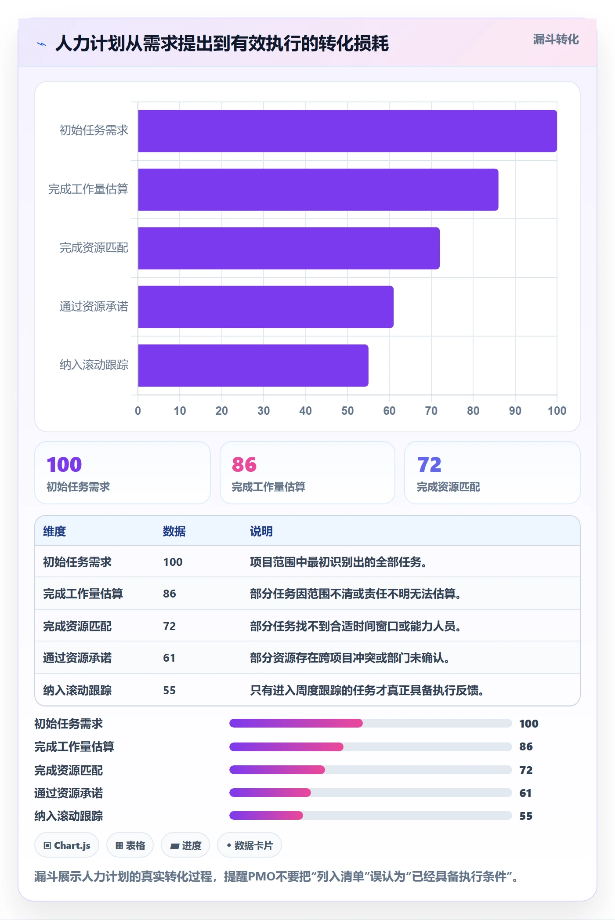615x920 pixels.
Task: Select the 纳入滚动跟踪 table row name cell
Action: tap(77, 690)
